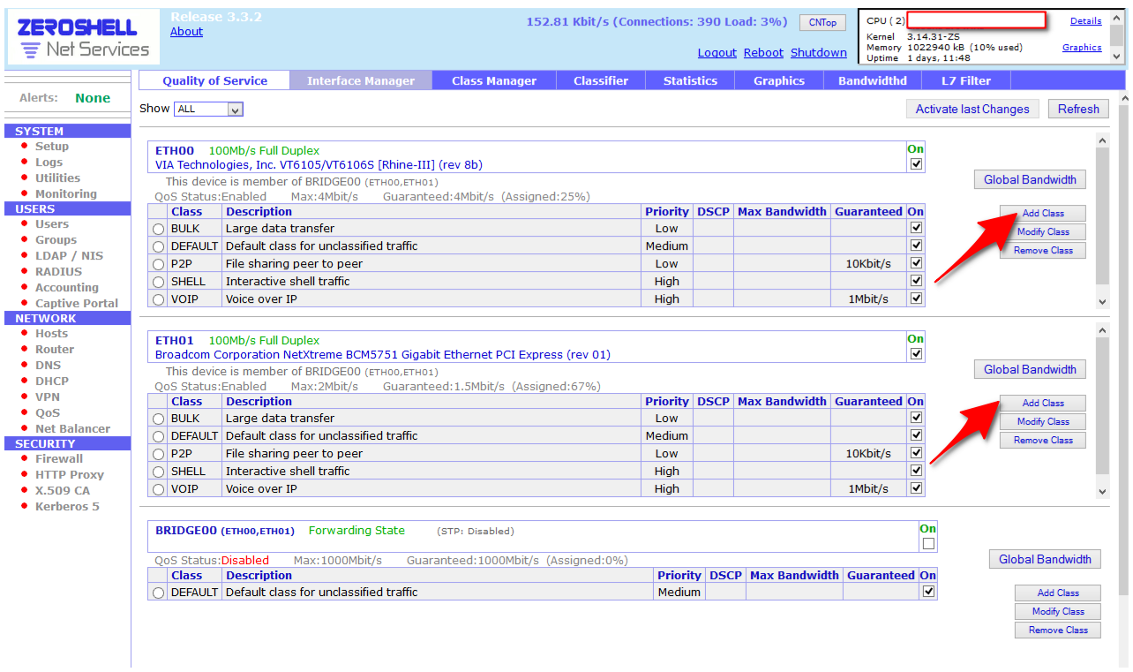
Task: Open Monitoring in the sidebar
Action: (66, 194)
